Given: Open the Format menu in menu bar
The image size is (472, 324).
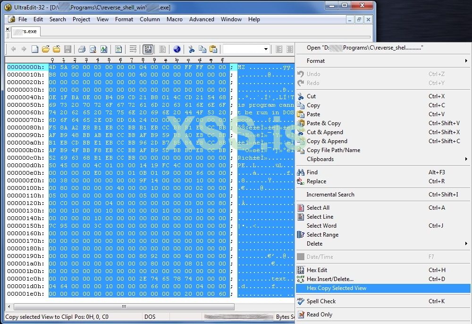Looking at the screenshot, I should (x=124, y=19).
